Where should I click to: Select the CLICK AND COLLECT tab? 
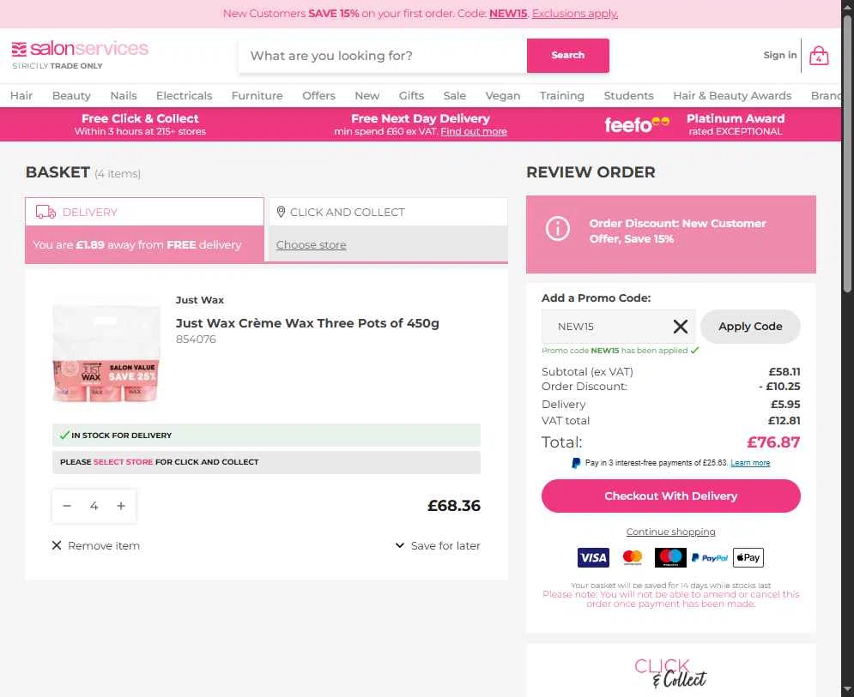[388, 212]
